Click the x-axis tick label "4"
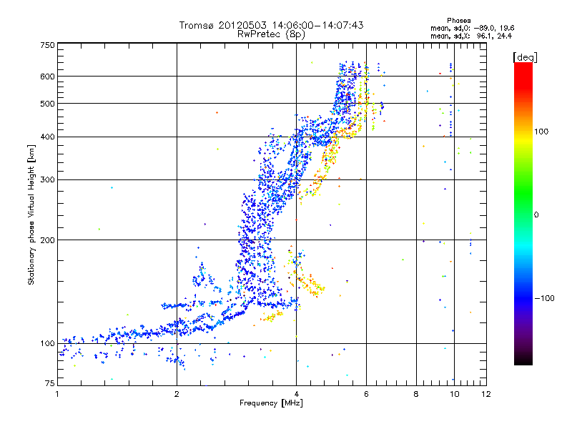The height and width of the screenshot is (429, 572). 296,394
